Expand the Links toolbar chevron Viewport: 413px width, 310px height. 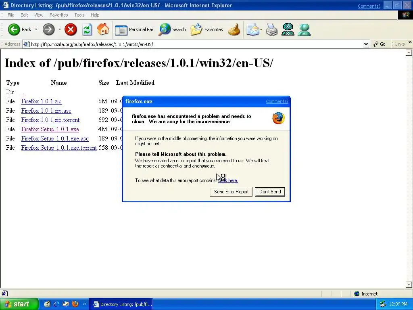(x=410, y=42)
